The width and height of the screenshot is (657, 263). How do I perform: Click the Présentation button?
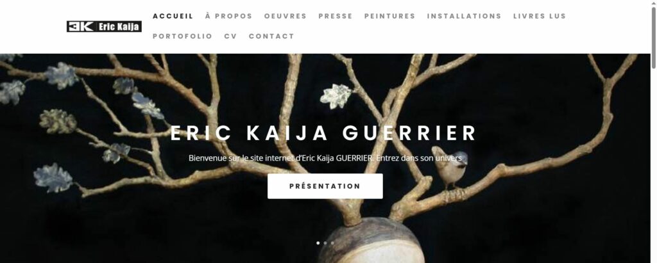[x=325, y=186]
